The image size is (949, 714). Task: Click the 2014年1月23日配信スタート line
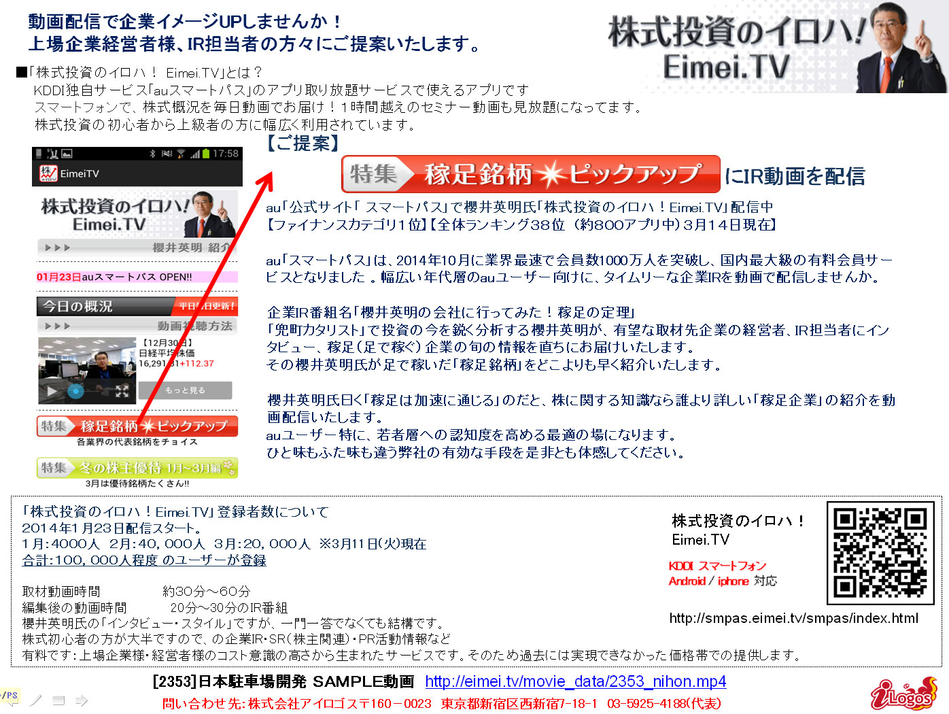pos(112,528)
